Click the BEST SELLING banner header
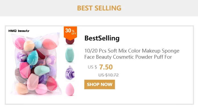This screenshot has width=198, height=112. 99,8
